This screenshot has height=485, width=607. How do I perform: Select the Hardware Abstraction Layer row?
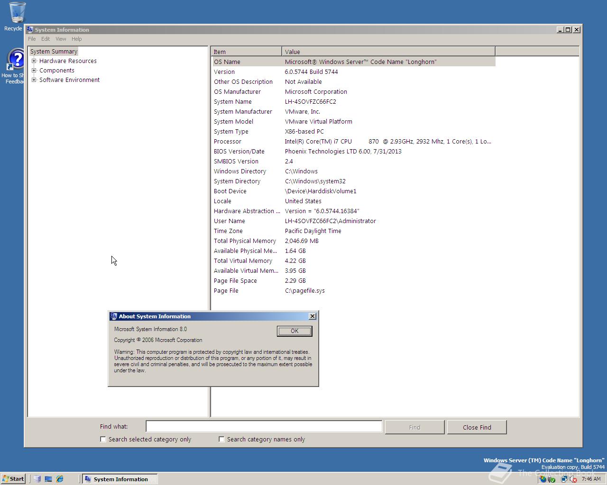click(x=353, y=211)
